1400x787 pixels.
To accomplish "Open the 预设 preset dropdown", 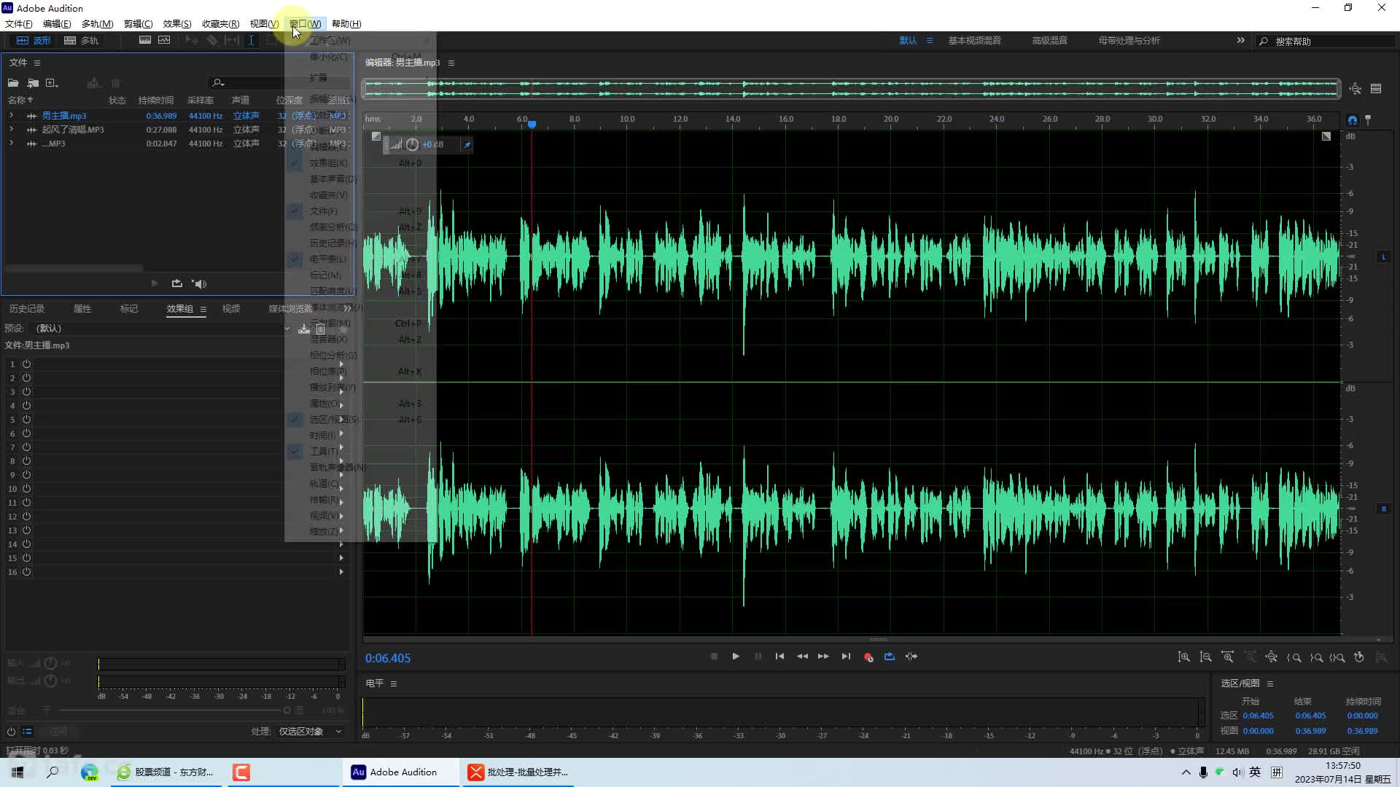I will [162, 329].
